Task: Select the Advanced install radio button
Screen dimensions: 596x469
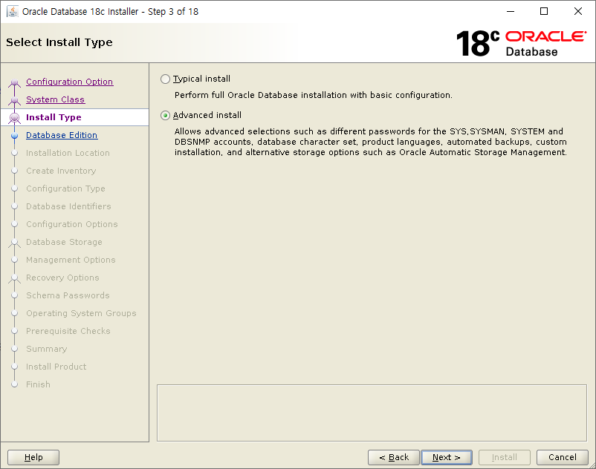Action: [165, 115]
